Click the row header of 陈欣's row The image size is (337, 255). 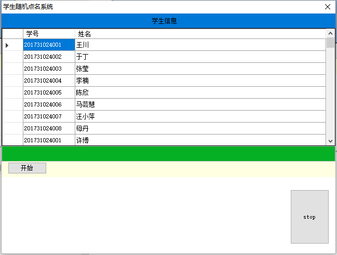click(x=12, y=92)
